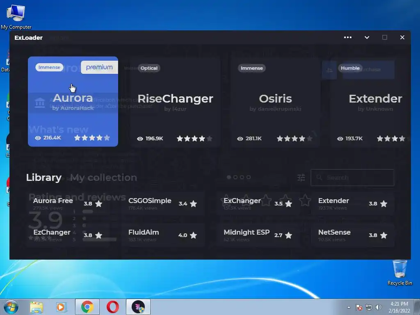Click the views eye icon on RiseChanger card

click(x=140, y=139)
